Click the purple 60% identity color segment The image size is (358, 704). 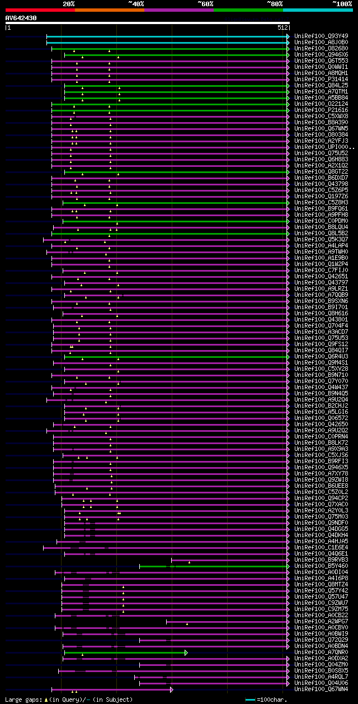point(179,10)
